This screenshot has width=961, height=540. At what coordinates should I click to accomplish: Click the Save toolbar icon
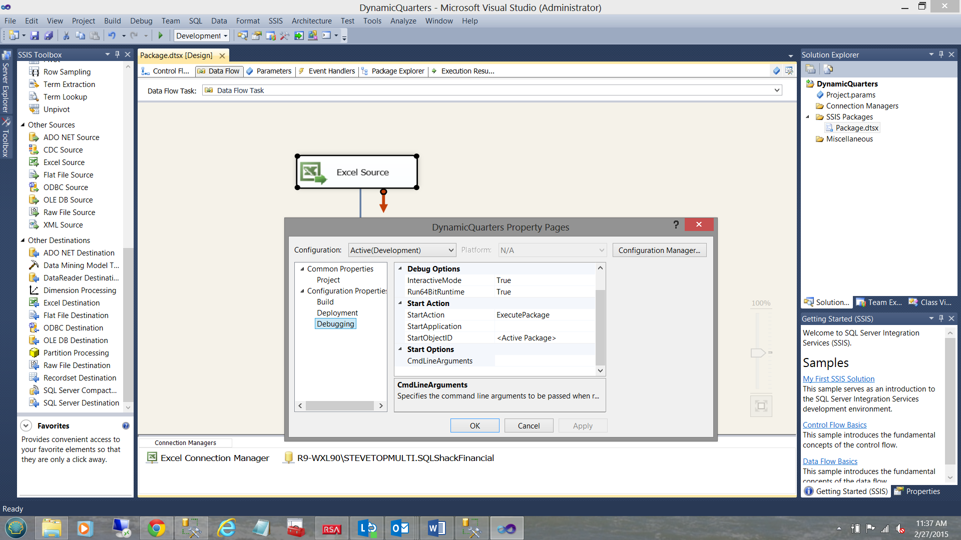click(x=35, y=35)
